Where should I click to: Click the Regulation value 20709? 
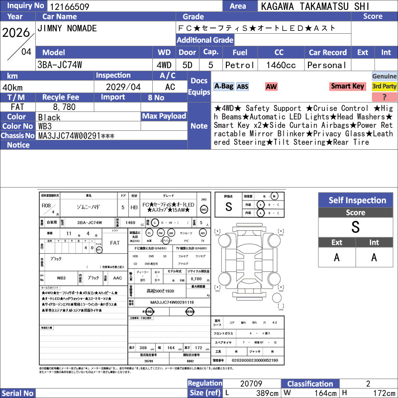pos(251,384)
